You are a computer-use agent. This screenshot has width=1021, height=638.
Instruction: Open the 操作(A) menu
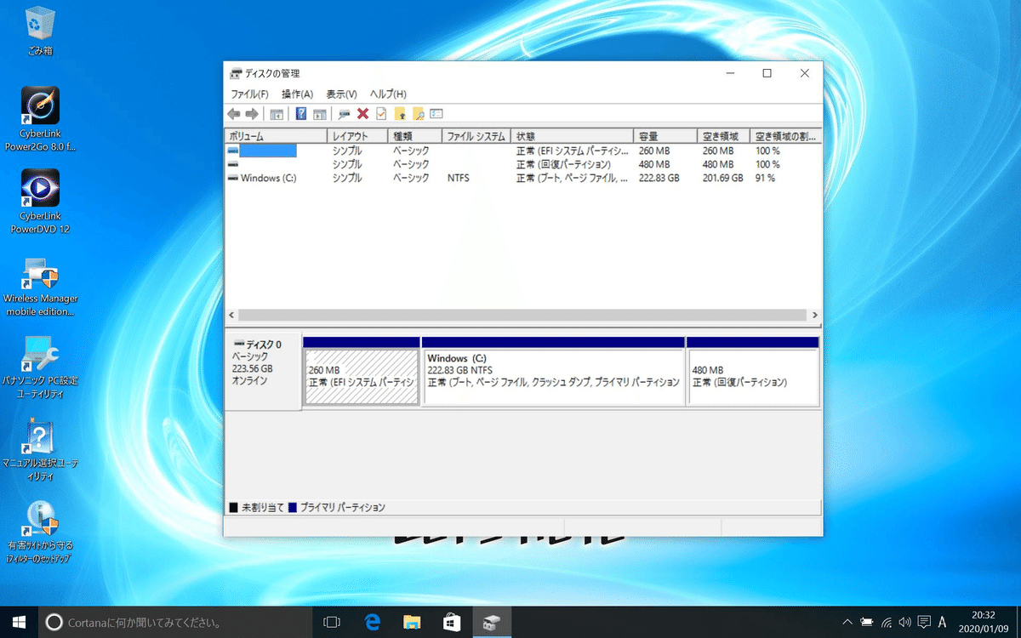point(296,94)
